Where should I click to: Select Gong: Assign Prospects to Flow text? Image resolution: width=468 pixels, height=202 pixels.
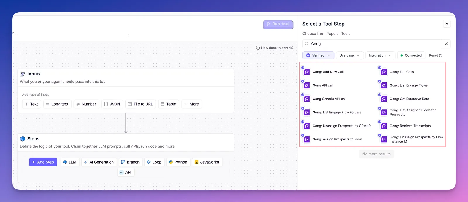[337, 139]
